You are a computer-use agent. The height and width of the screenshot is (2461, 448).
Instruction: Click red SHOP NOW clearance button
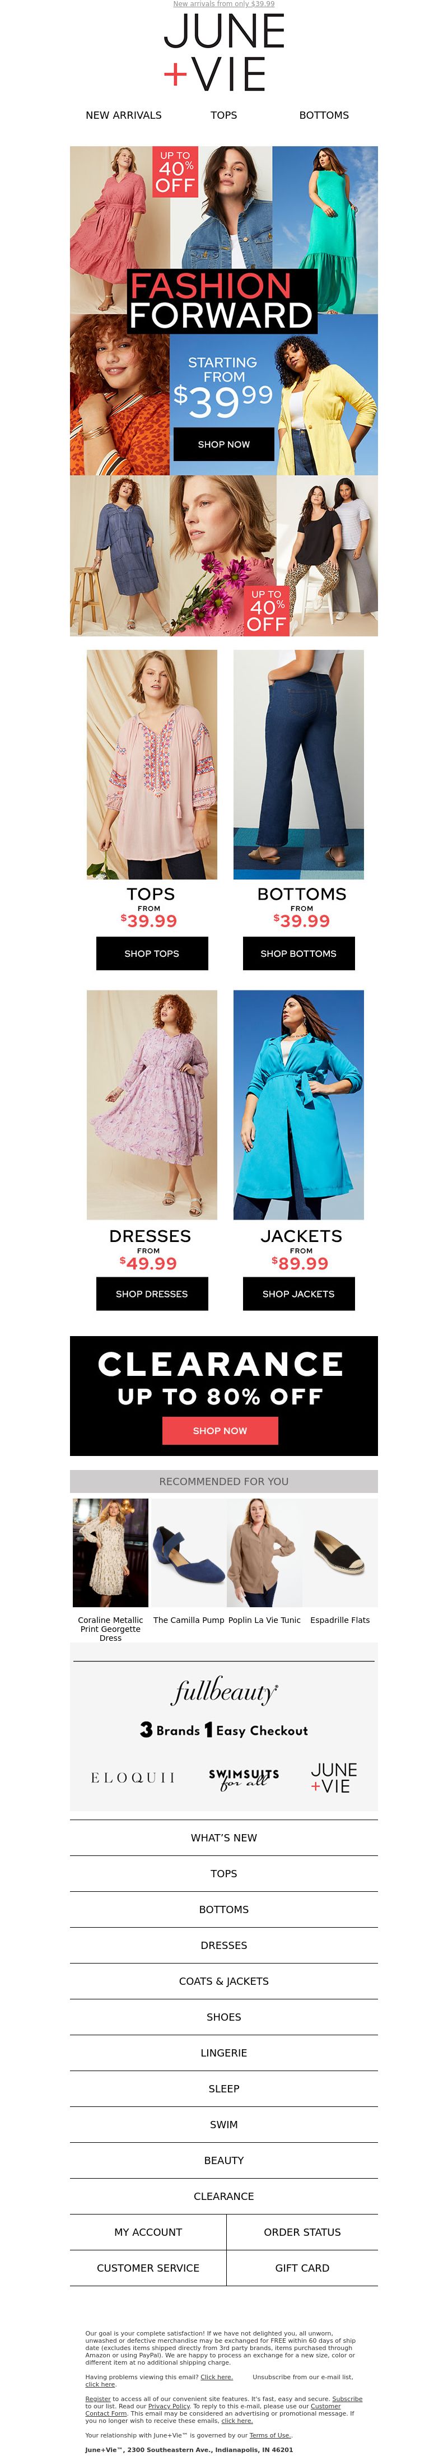220,1430
